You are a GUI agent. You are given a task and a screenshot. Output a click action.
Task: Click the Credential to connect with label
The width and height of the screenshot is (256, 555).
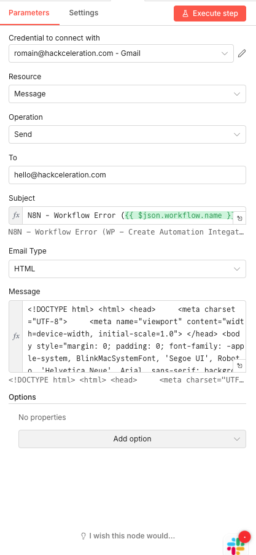coord(54,38)
